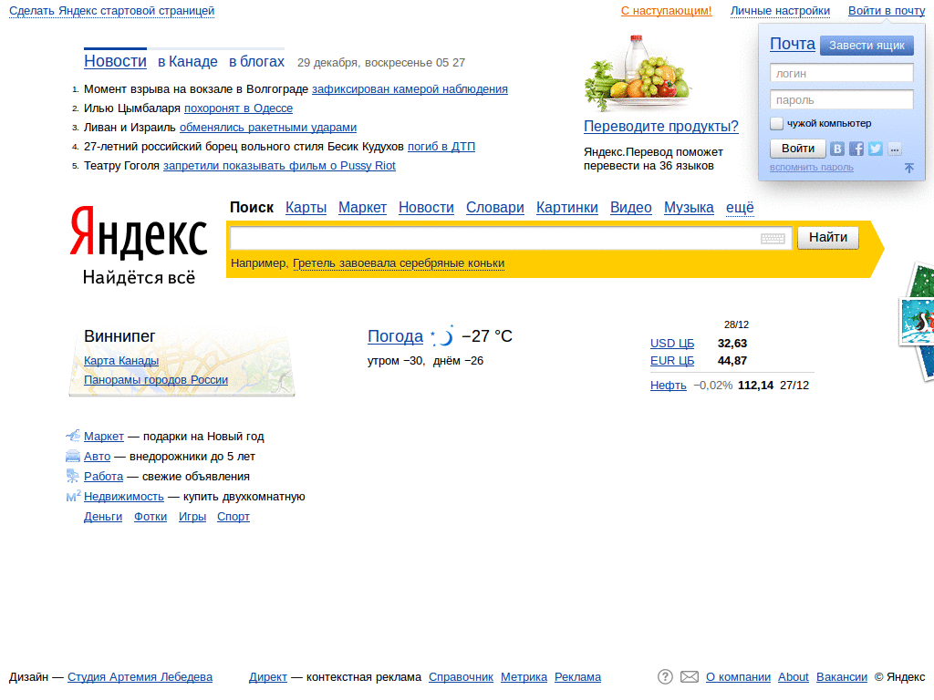Select the Видео search tab
Screen dimensions: 934x700
631,207
